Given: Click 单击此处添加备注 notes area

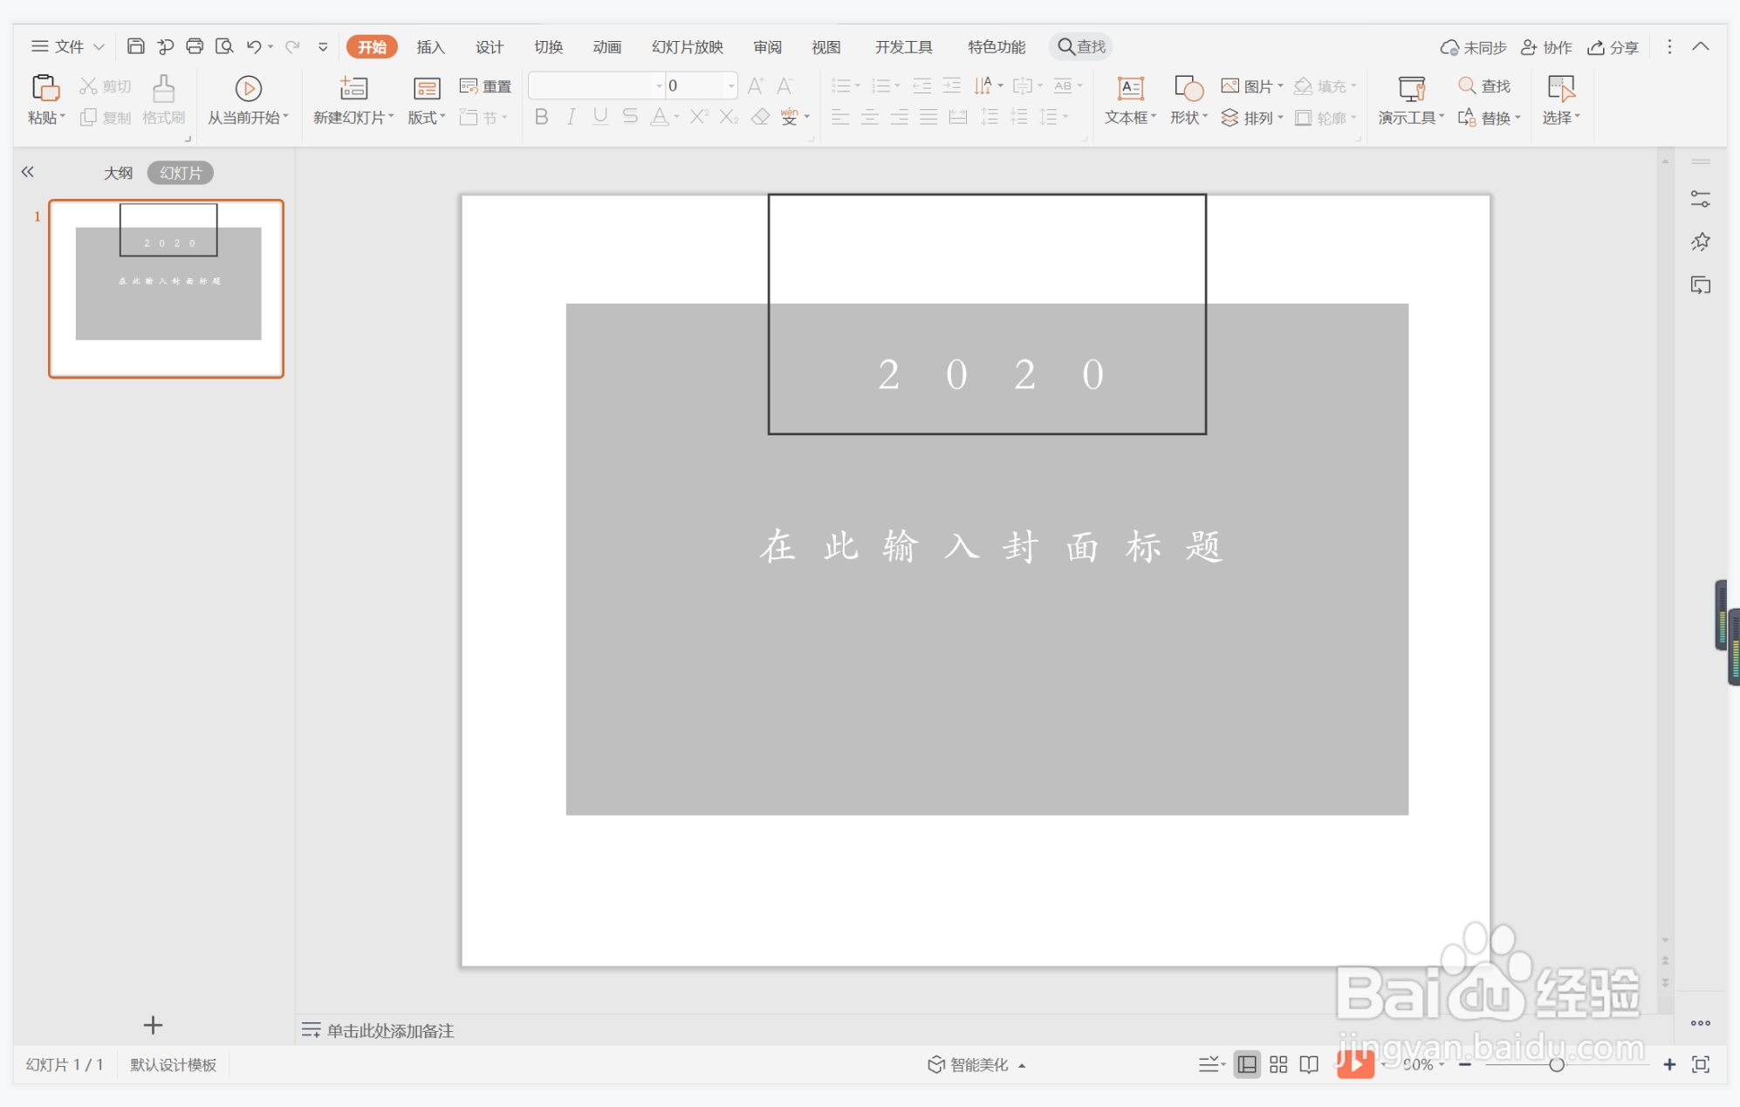Looking at the screenshot, I should click(x=390, y=1030).
